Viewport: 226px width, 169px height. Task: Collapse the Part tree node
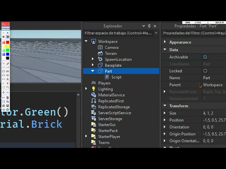click(x=93, y=71)
